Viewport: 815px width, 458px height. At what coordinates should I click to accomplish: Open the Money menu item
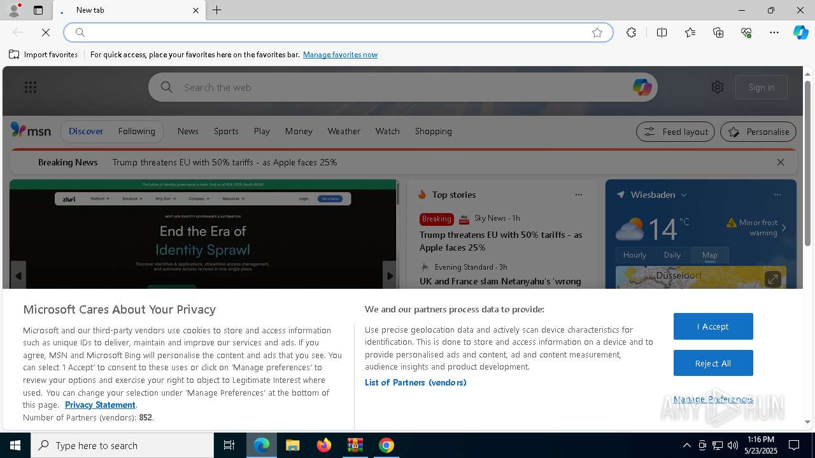pyautogui.click(x=299, y=131)
